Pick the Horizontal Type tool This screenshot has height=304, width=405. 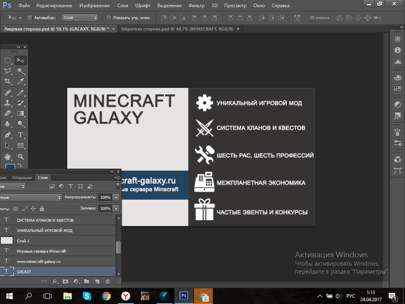pos(21,135)
